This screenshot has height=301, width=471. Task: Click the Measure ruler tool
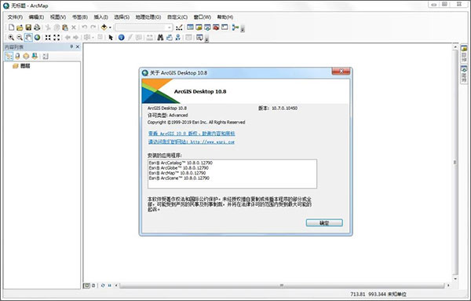(x=150, y=37)
